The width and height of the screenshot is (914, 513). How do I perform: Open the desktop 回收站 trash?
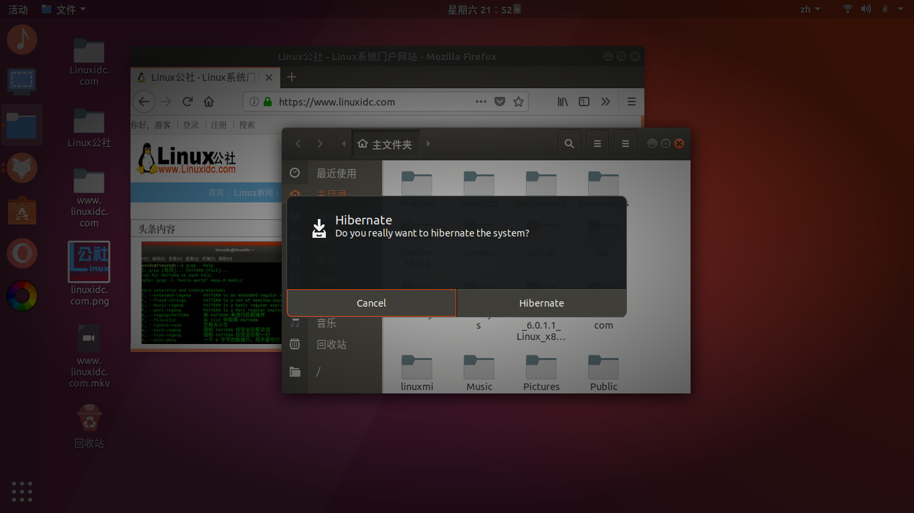coord(89,427)
